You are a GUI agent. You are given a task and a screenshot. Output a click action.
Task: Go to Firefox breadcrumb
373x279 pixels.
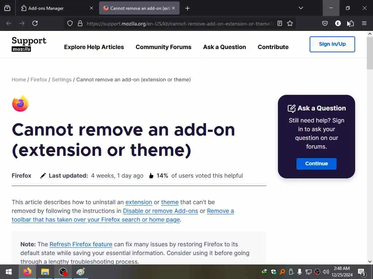pos(39,80)
